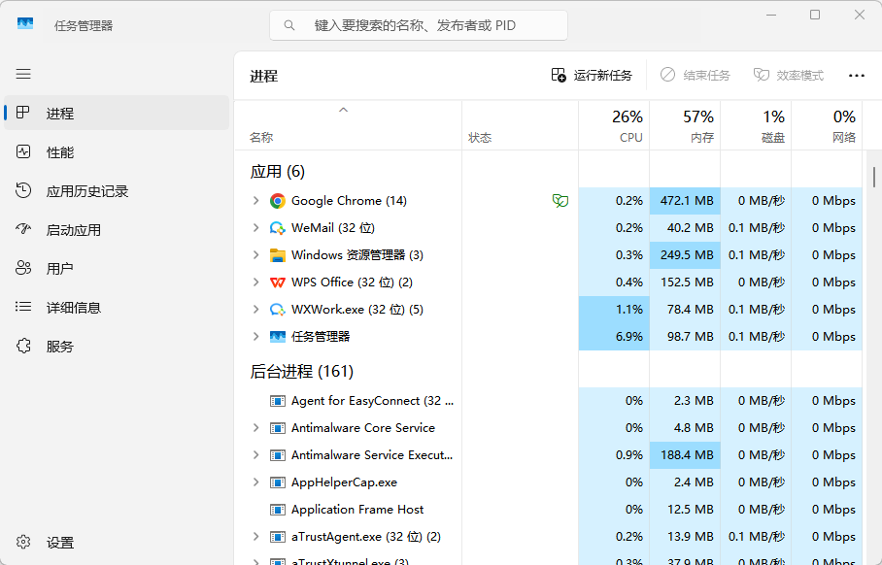Open the 启动应用 section
The image size is (882, 565).
pos(73,230)
